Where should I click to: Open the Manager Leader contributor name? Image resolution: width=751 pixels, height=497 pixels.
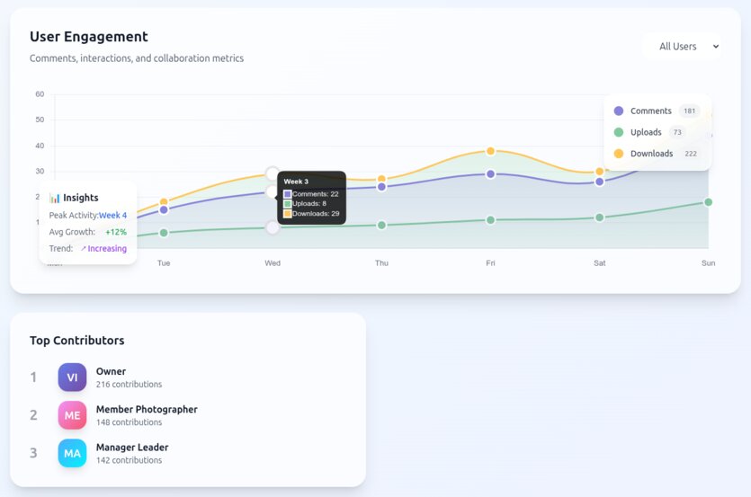[132, 448]
